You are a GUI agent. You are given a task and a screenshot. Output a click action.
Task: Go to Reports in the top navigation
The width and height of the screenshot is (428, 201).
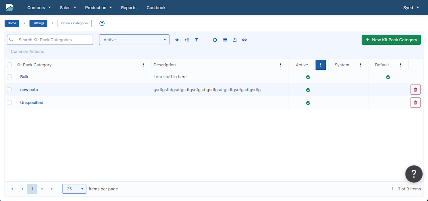(129, 8)
